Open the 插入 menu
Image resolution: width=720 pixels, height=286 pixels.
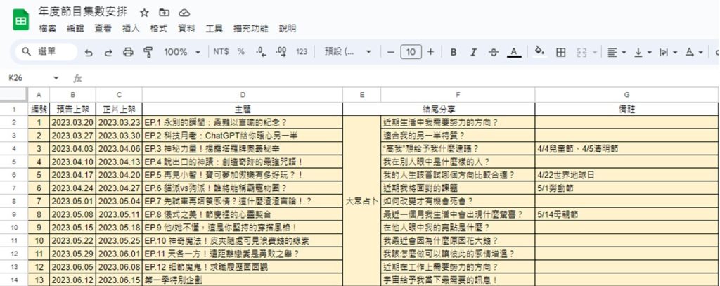tap(131, 29)
